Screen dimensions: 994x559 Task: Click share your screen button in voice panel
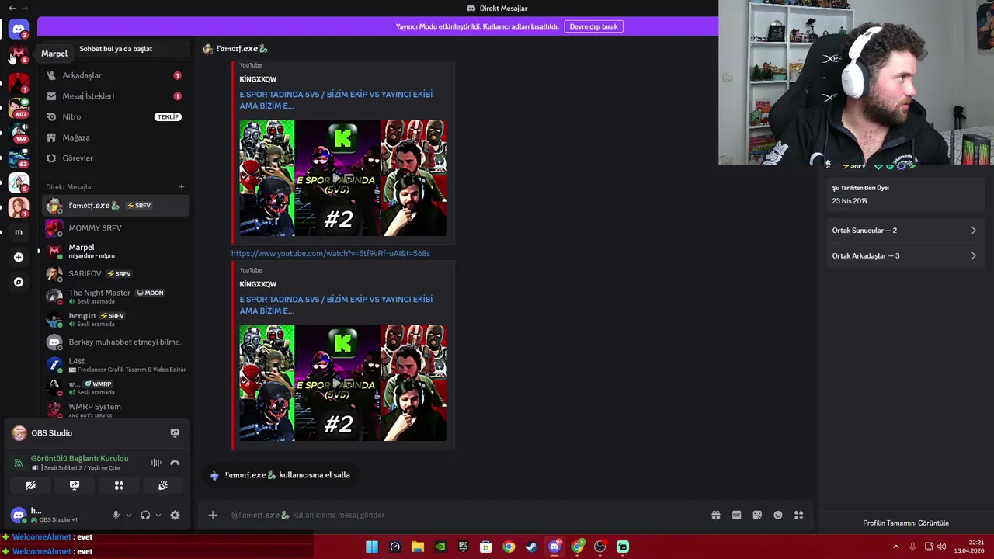click(x=75, y=485)
